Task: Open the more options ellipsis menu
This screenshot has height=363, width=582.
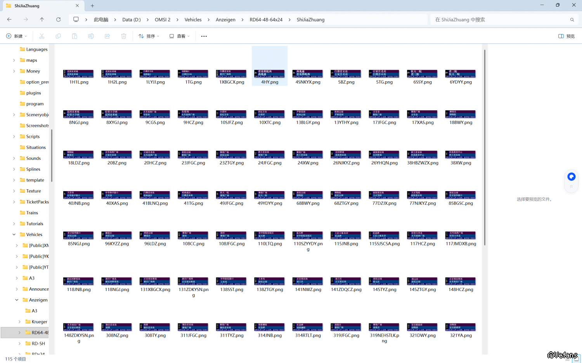Action: tap(204, 36)
